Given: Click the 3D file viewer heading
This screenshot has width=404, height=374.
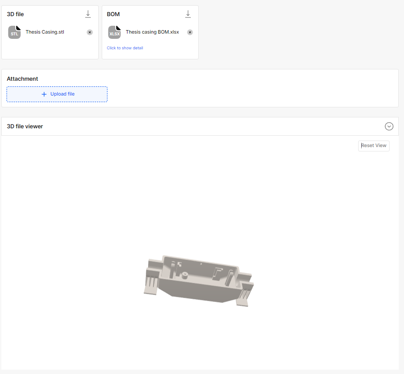Looking at the screenshot, I should coord(25,127).
